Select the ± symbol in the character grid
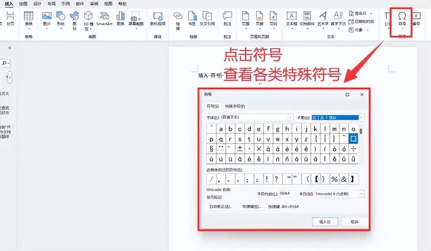431x251 pixels. (240, 149)
